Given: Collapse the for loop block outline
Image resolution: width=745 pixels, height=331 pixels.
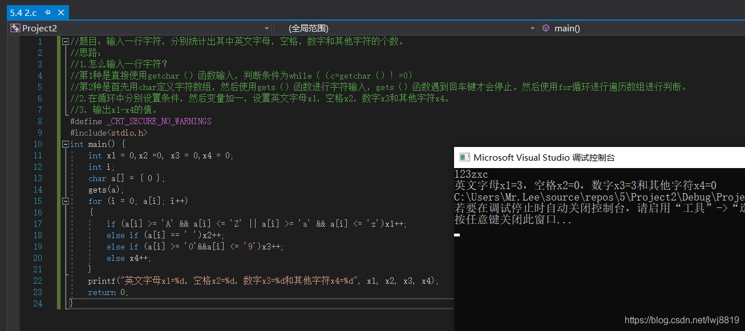Looking at the screenshot, I should point(66,201).
